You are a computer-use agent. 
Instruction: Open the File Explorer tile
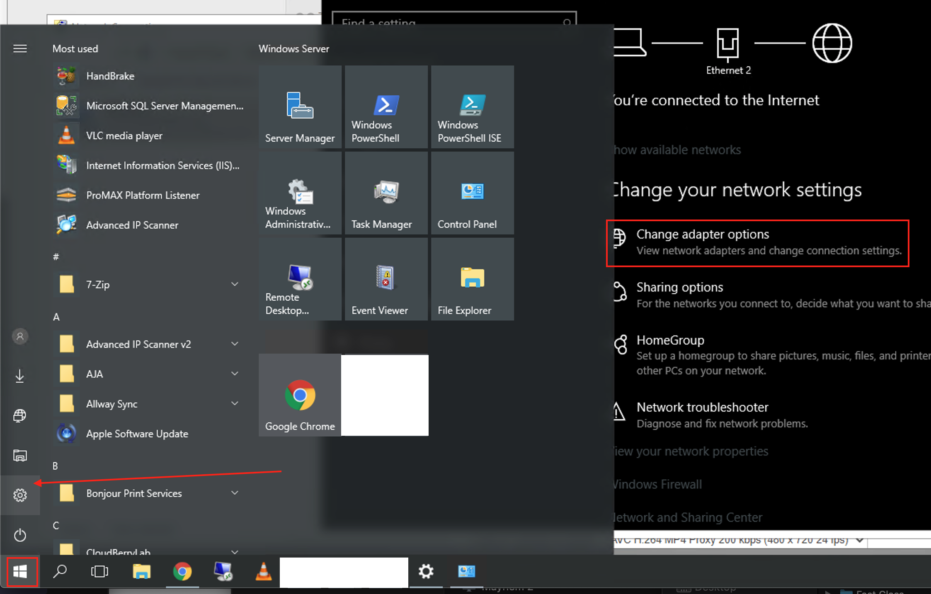(x=473, y=279)
